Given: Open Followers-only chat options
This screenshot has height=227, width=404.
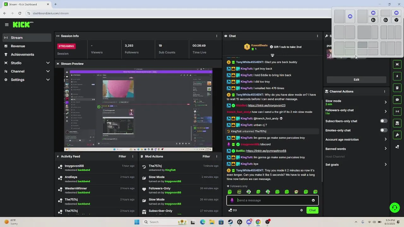Looking at the screenshot, I should (356, 112).
